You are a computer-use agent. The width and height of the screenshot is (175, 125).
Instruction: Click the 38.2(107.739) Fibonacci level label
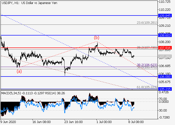point(147,47)
